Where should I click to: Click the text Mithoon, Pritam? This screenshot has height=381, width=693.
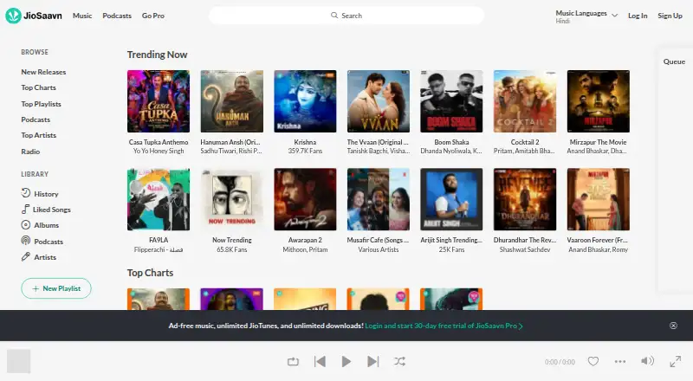[x=305, y=249]
